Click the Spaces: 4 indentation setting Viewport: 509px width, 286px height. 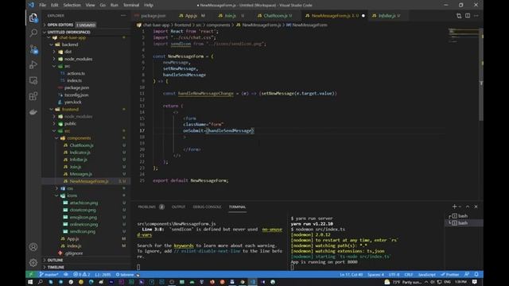[x=375, y=274]
